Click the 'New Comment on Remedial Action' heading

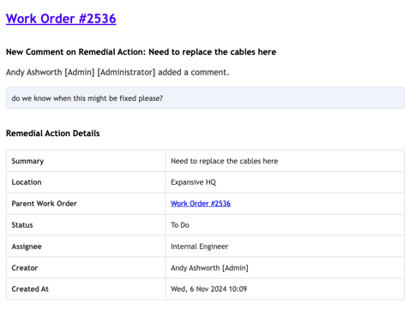click(142, 52)
